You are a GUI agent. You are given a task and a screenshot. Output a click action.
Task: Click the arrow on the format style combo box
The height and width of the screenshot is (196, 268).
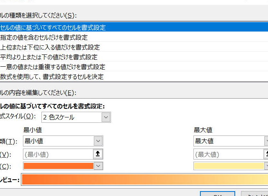(x=106, y=117)
